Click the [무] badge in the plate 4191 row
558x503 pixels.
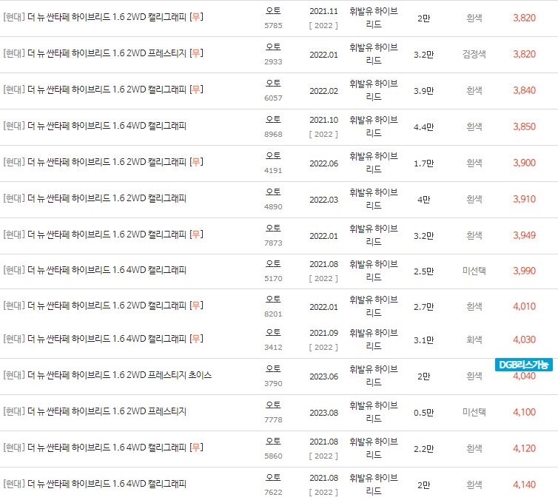[x=196, y=162]
